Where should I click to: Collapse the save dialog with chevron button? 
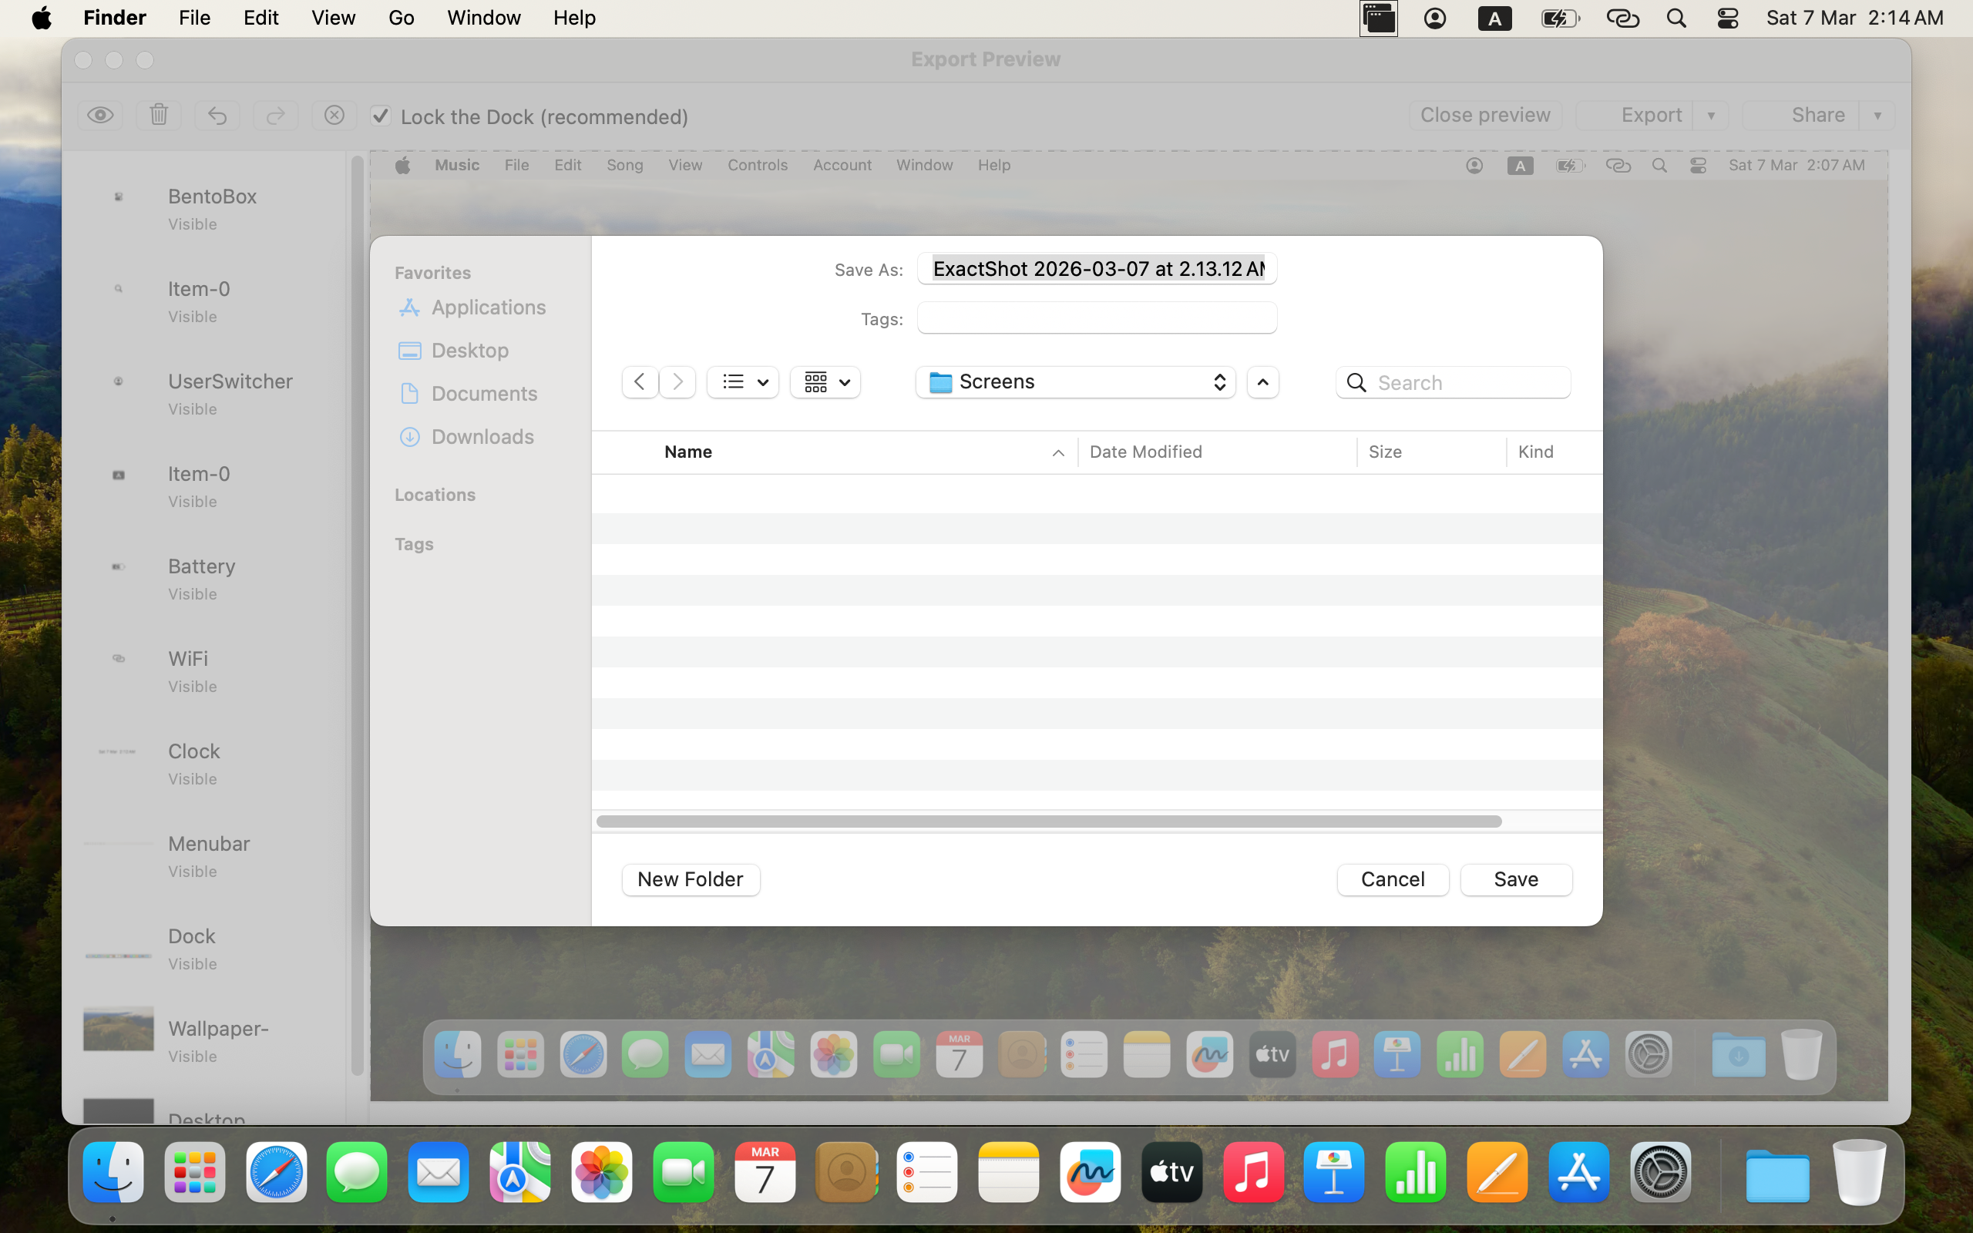click(x=1263, y=381)
